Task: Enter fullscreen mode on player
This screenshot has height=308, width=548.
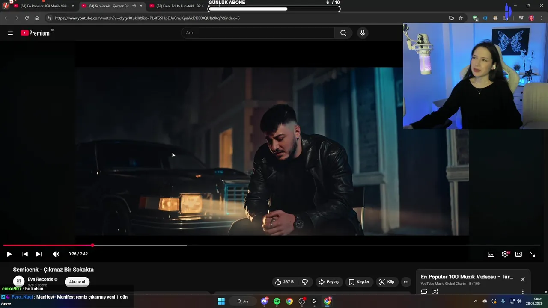Action: click(532, 254)
